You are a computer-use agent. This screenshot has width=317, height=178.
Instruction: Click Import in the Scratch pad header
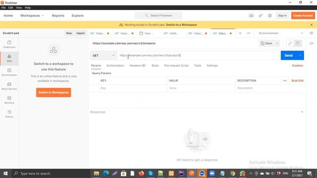click(80, 33)
